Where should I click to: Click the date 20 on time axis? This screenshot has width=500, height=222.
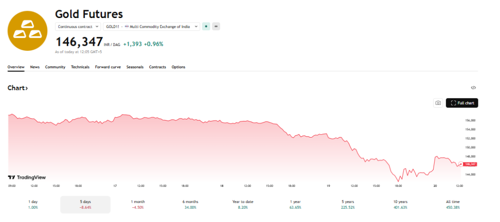pyautogui.click(x=435, y=186)
